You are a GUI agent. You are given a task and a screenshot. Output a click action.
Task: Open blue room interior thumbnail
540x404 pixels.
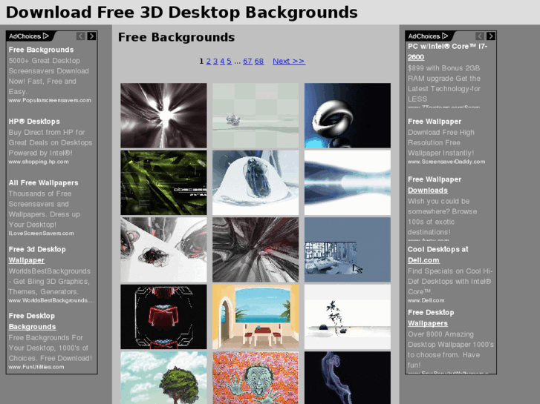348,249
